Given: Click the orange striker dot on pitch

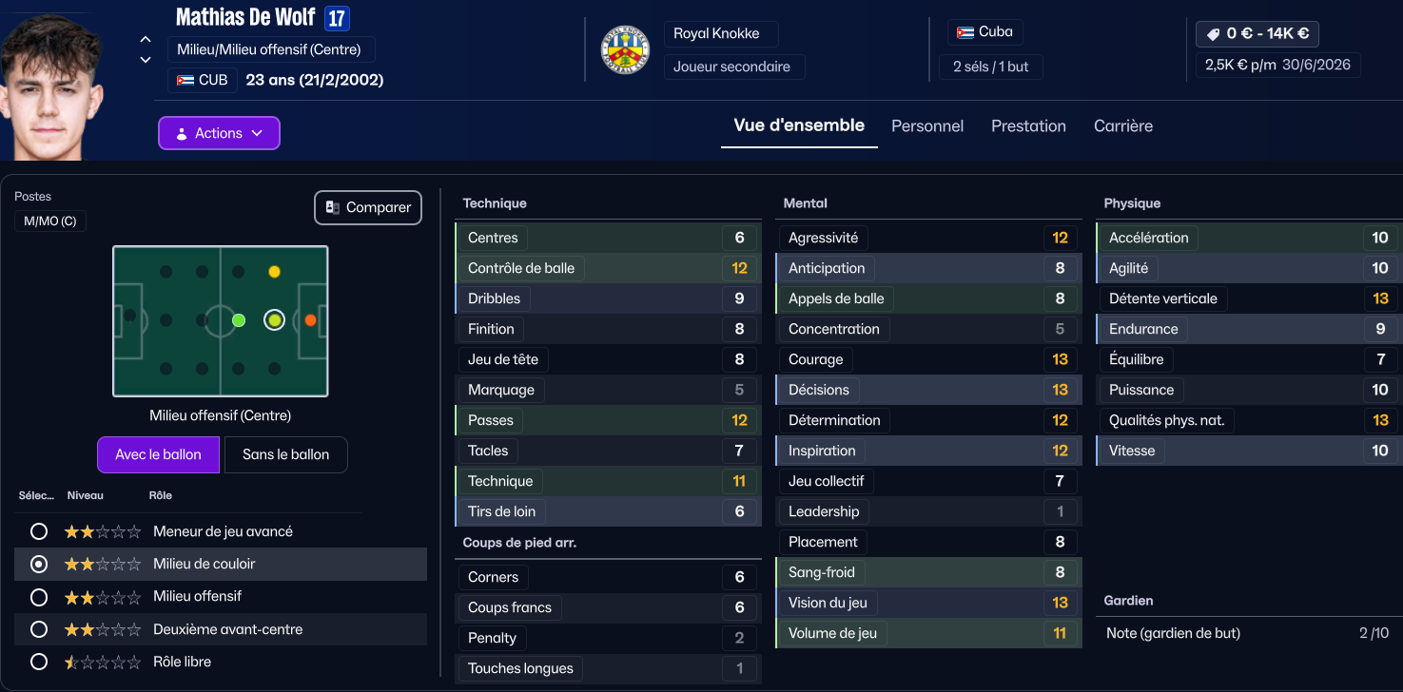Looking at the screenshot, I should pyautogui.click(x=310, y=320).
